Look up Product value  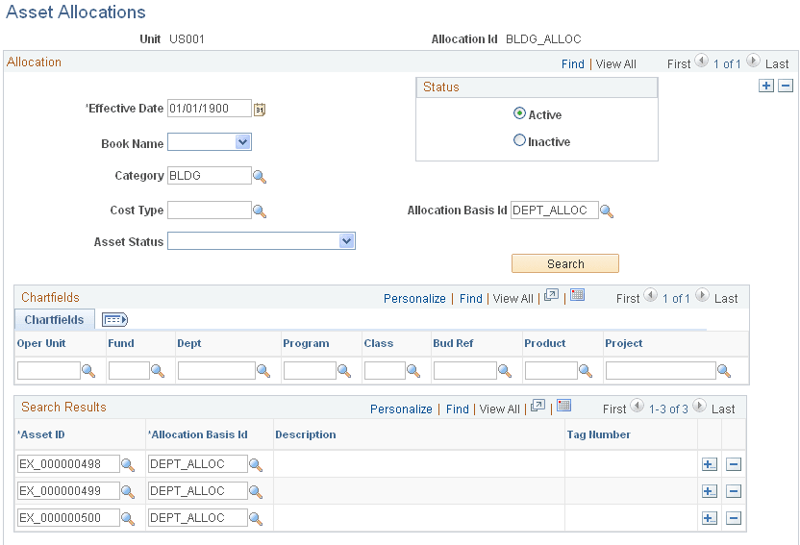[x=586, y=371]
